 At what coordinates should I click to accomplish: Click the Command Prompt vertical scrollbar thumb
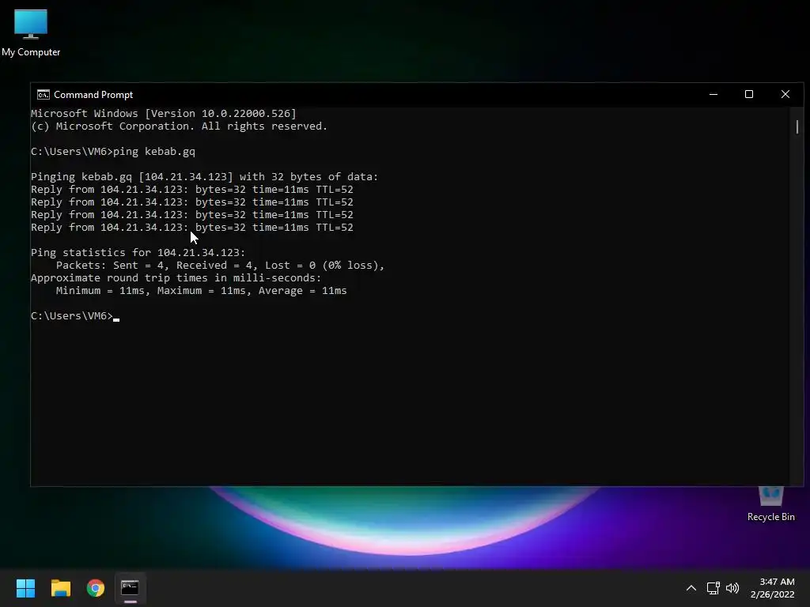pos(797,126)
